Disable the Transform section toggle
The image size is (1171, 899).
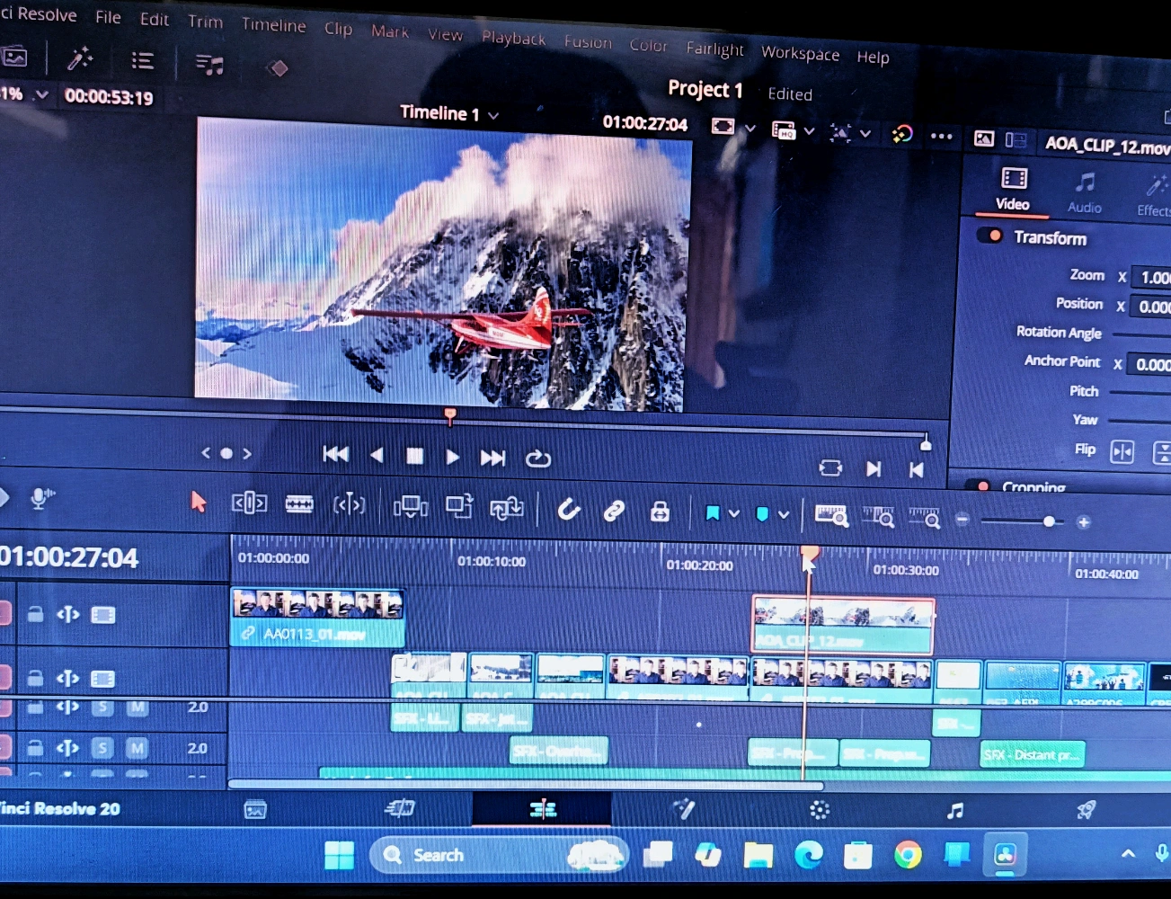(x=989, y=236)
